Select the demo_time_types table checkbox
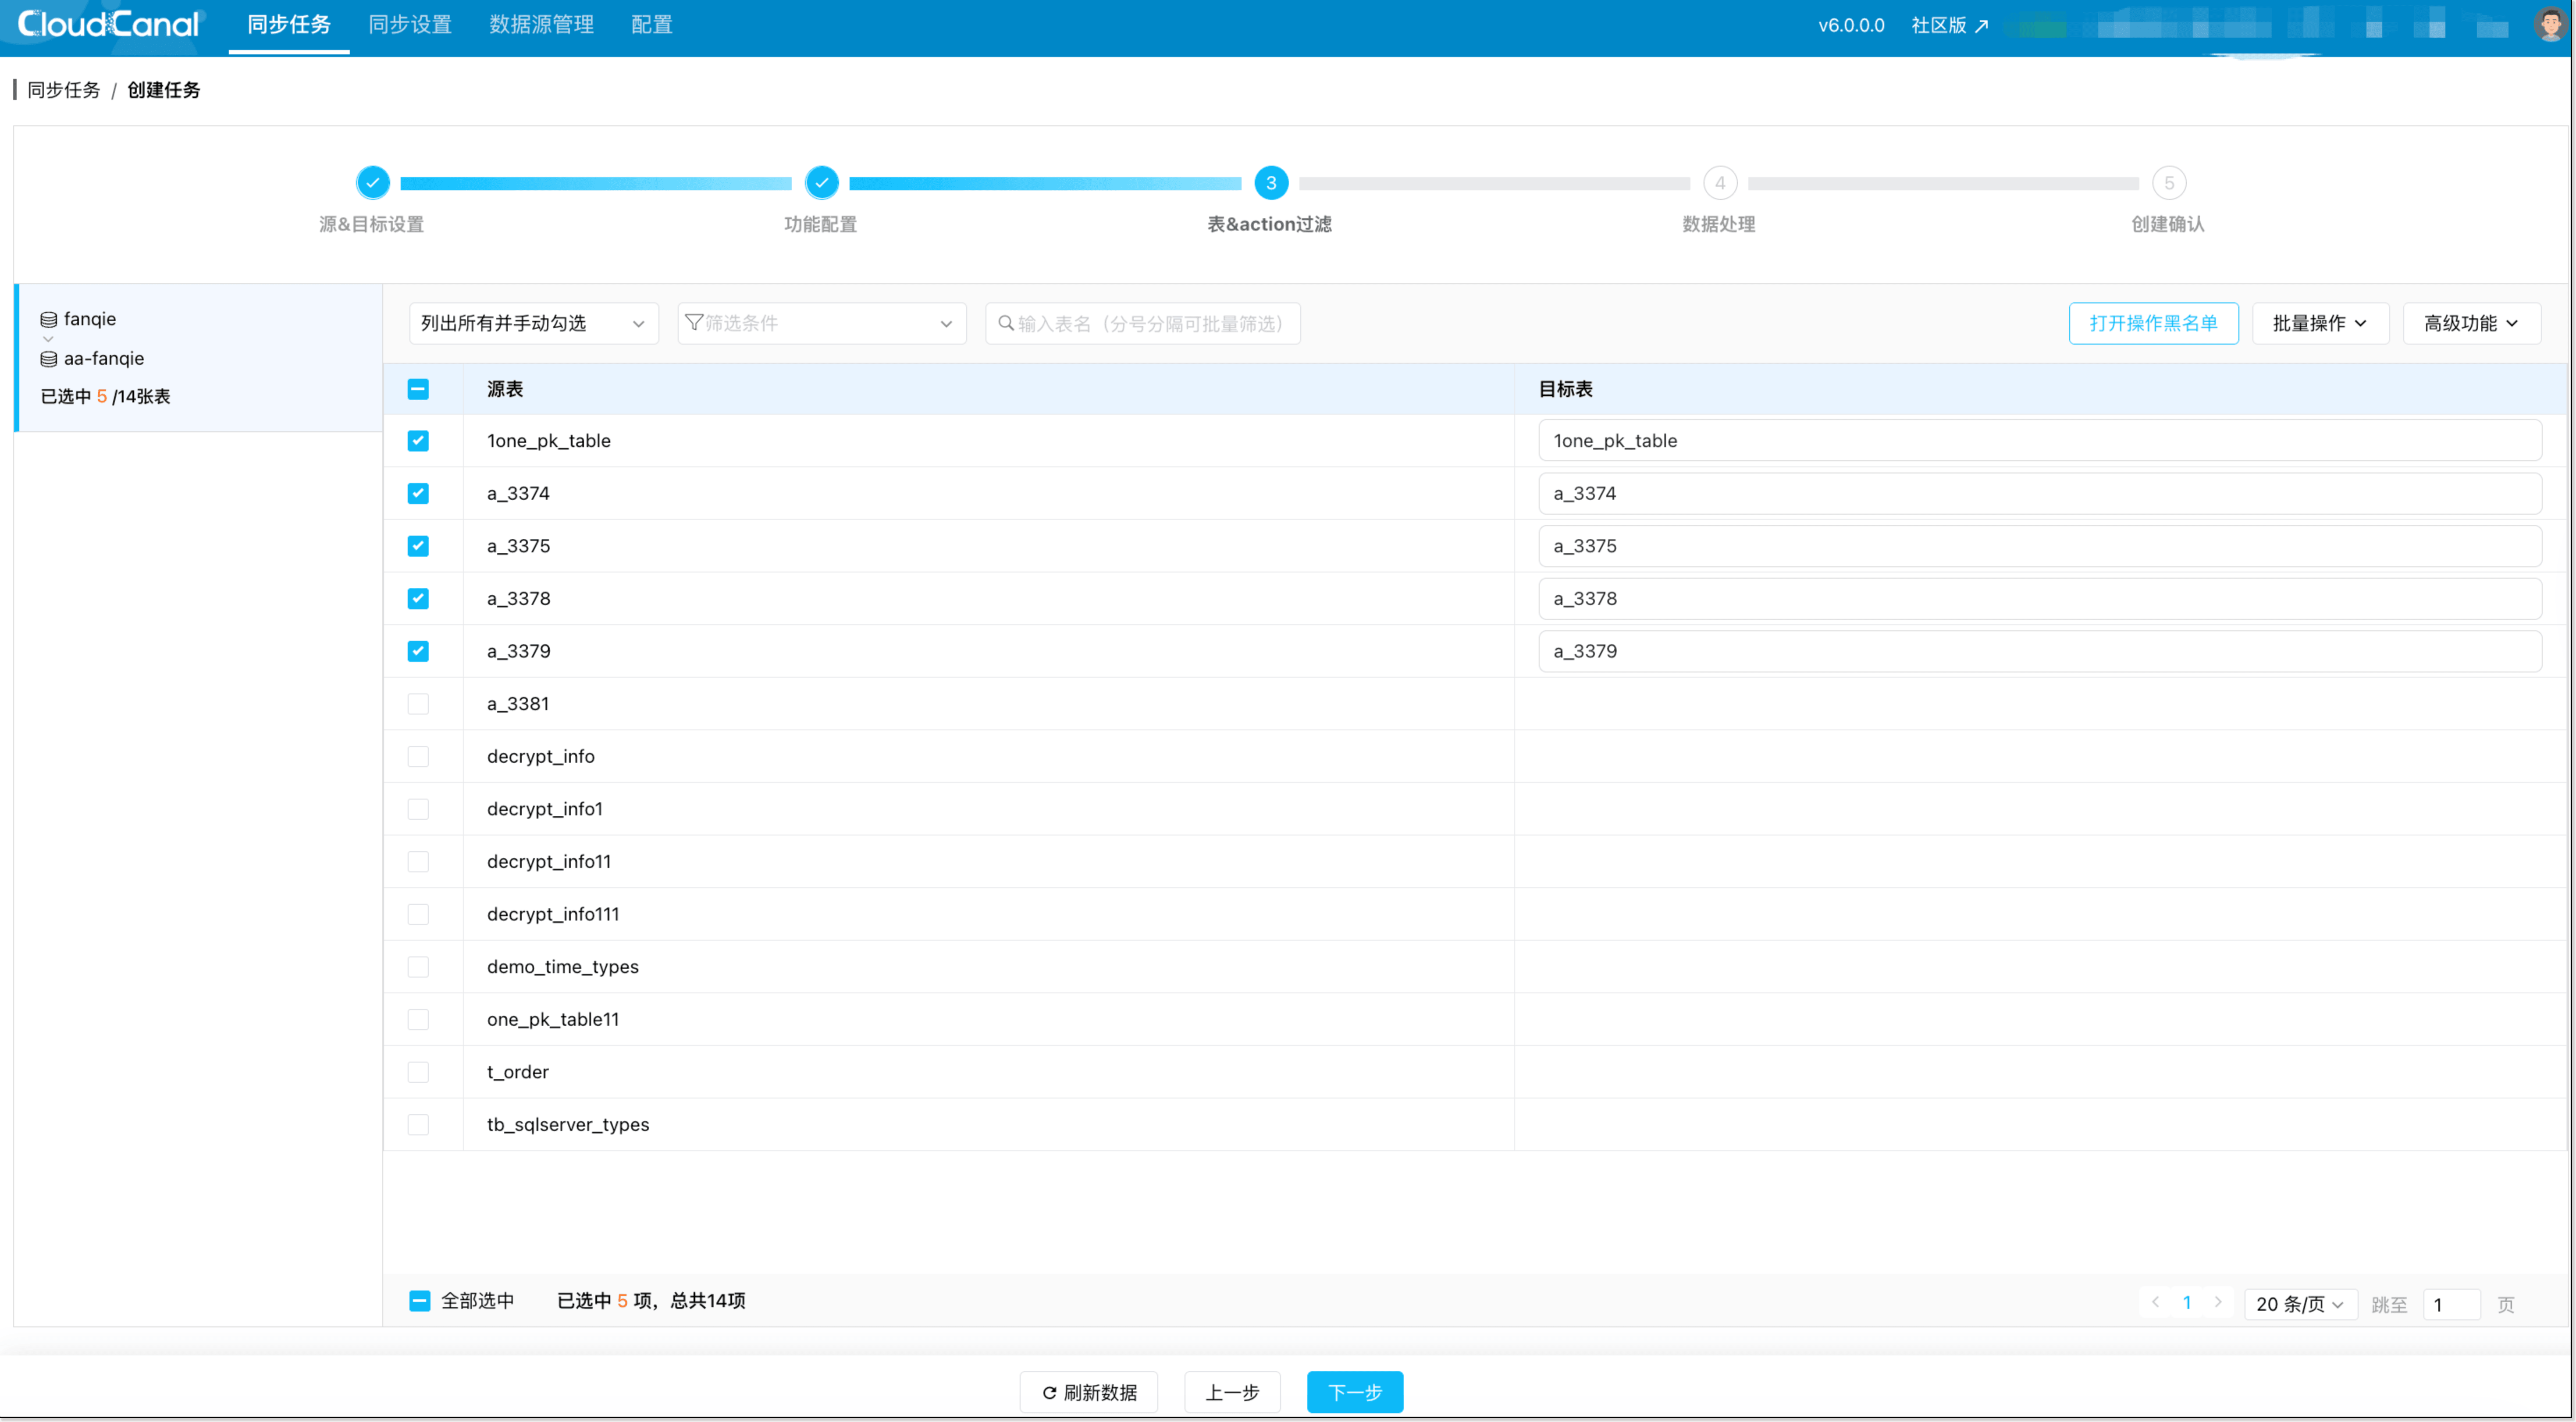Image resolution: width=2576 pixels, height=1422 pixels. pyautogui.click(x=418, y=967)
